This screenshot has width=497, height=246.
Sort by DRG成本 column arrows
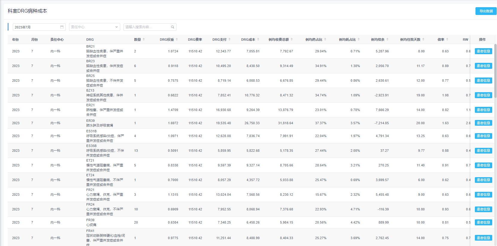pyautogui.click(x=258, y=40)
